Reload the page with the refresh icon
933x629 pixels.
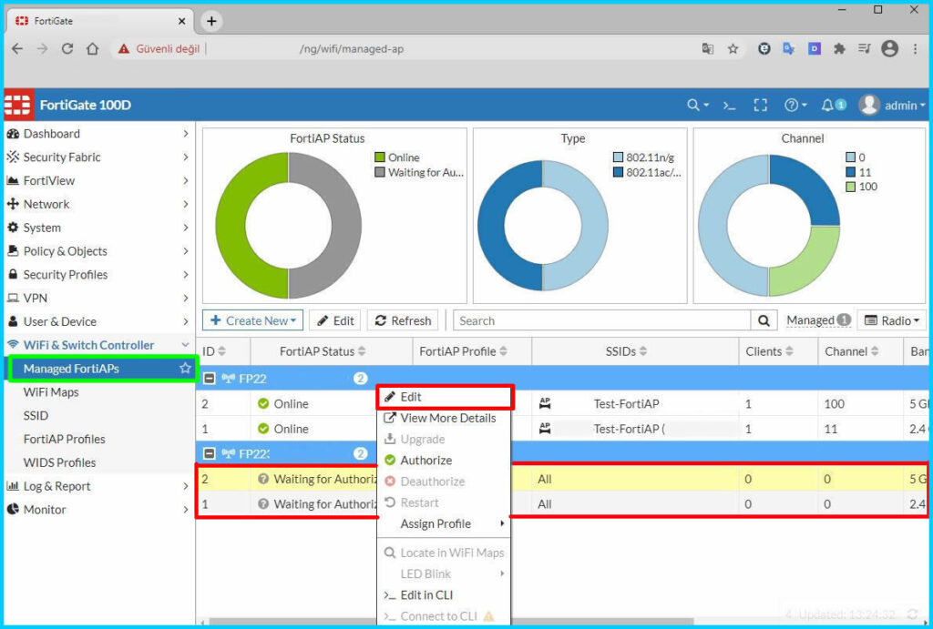pos(67,49)
